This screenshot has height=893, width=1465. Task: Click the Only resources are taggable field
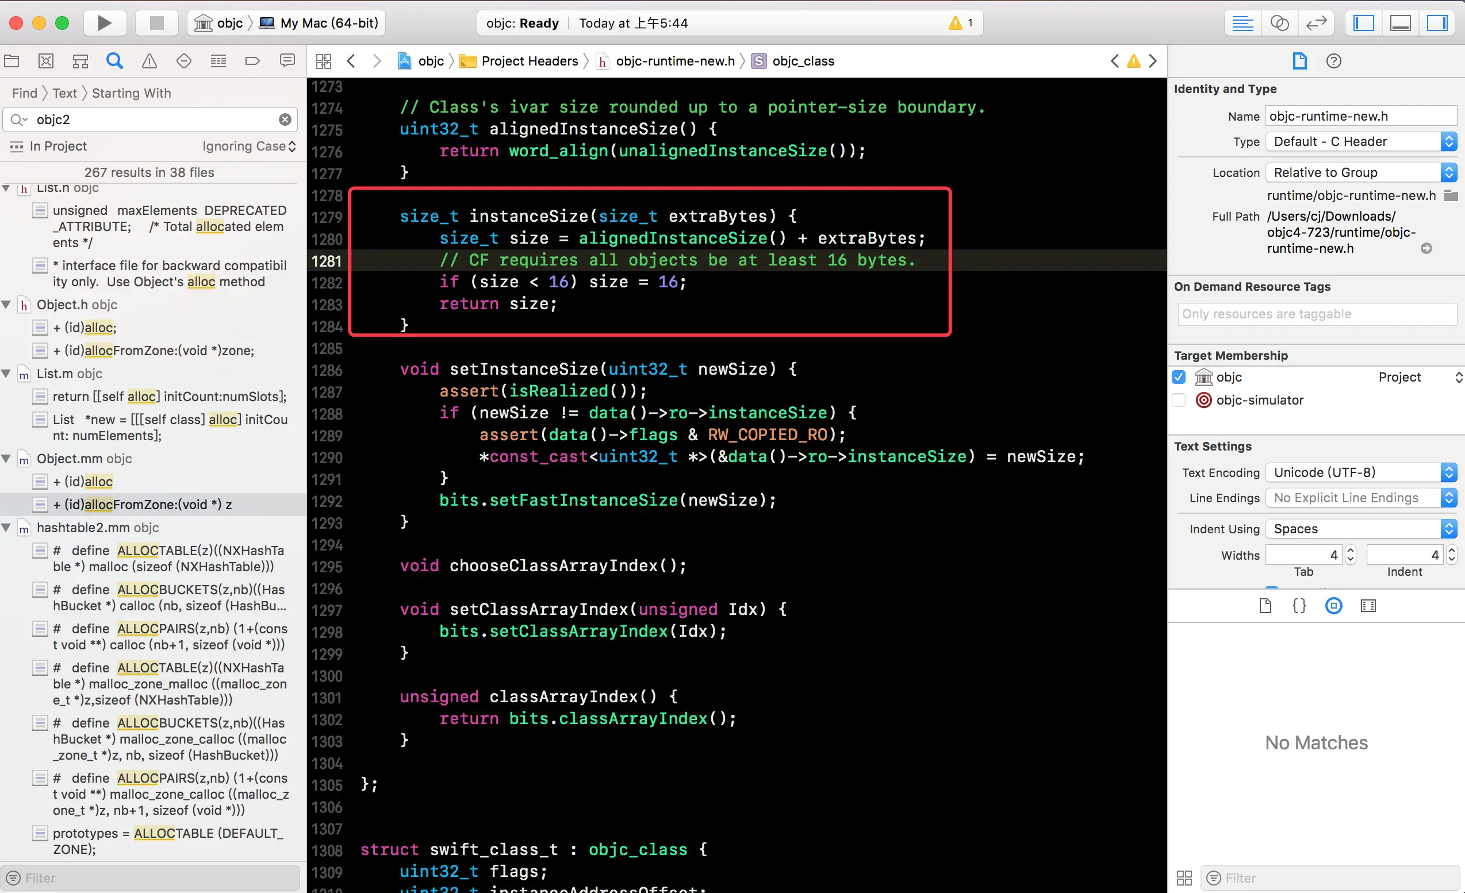point(1316,314)
